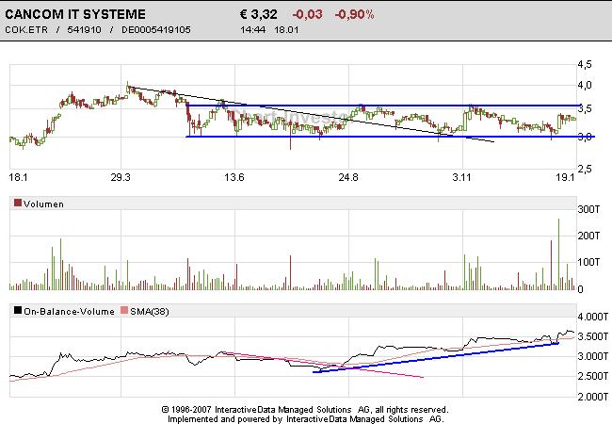The image size is (612, 424).
Task: Click the 2.500T OBV axis label
Action: pos(593,376)
